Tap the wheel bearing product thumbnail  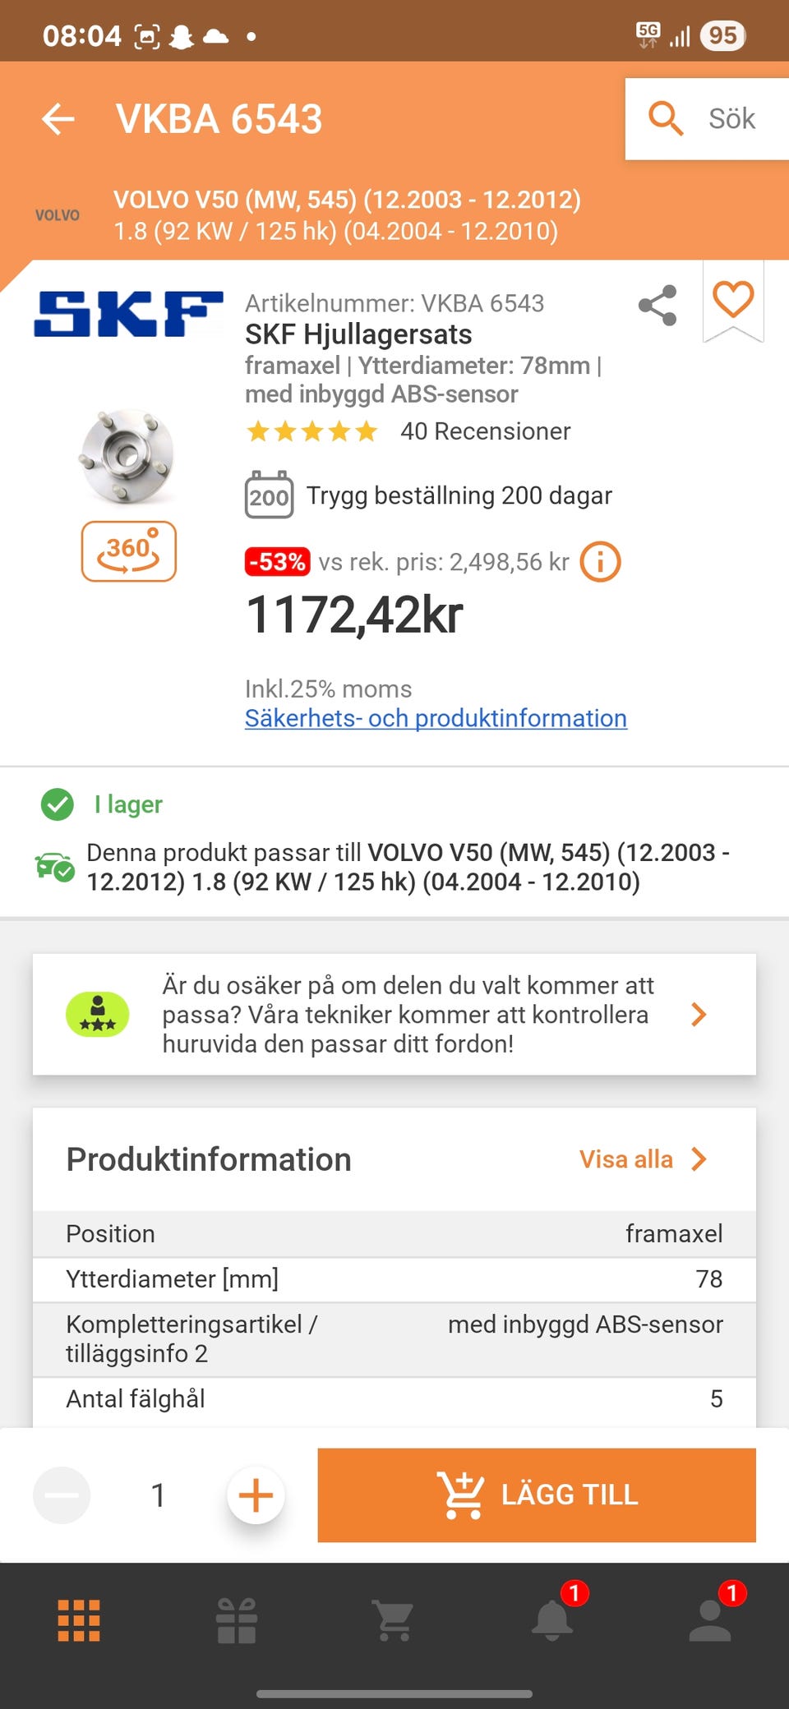[x=127, y=457]
